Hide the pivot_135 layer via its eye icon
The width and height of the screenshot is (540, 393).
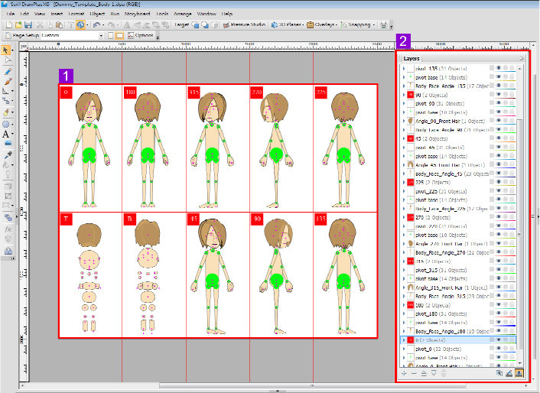498,68
